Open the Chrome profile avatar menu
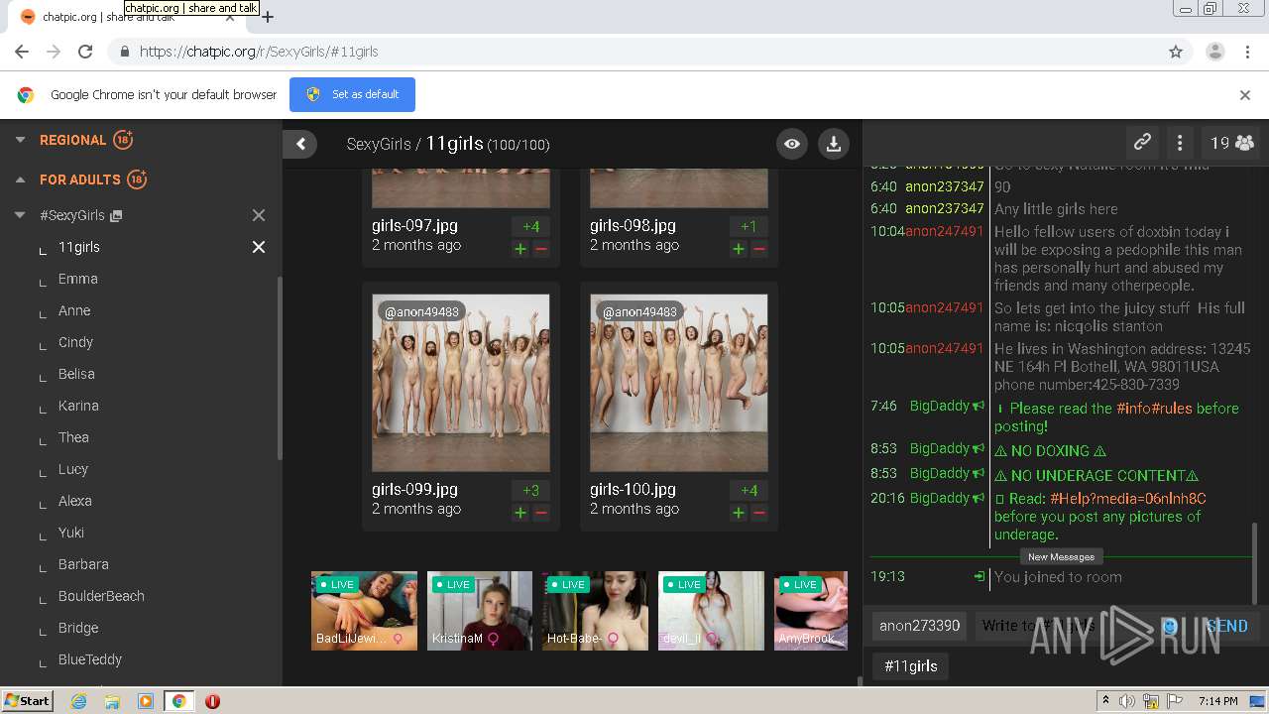Screen dimensions: 1269x714 tap(1214, 52)
